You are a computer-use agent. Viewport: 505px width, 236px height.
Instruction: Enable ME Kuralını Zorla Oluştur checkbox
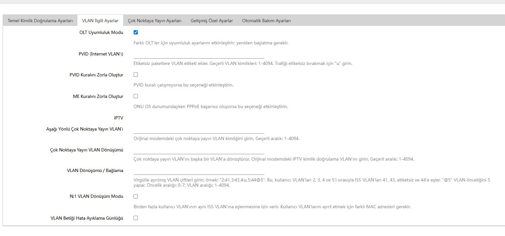[x=136, y=96]
